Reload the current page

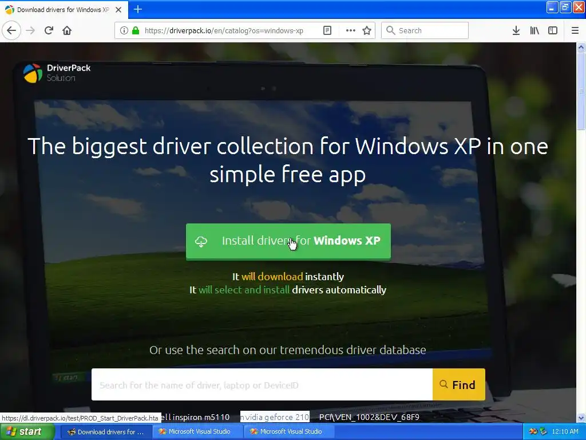pyautogui.click(x=49, y=30)
